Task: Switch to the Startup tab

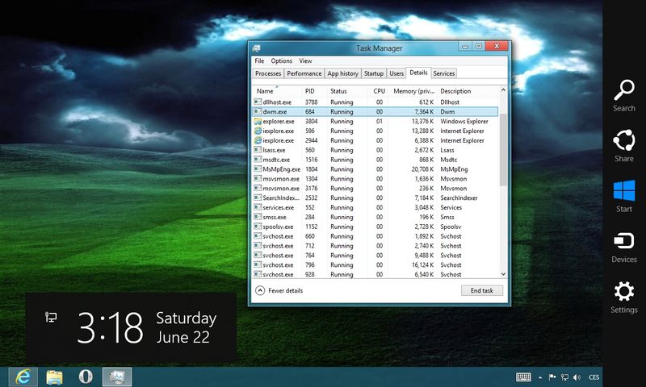Action: click(374, 73)
